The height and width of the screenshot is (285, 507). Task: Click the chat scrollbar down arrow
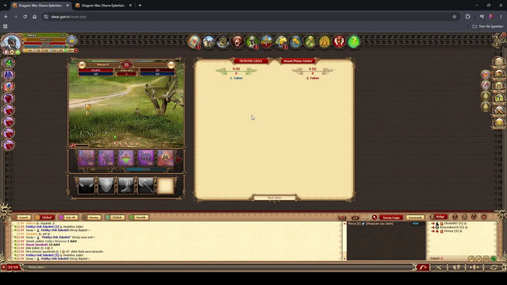coord(344,258)
